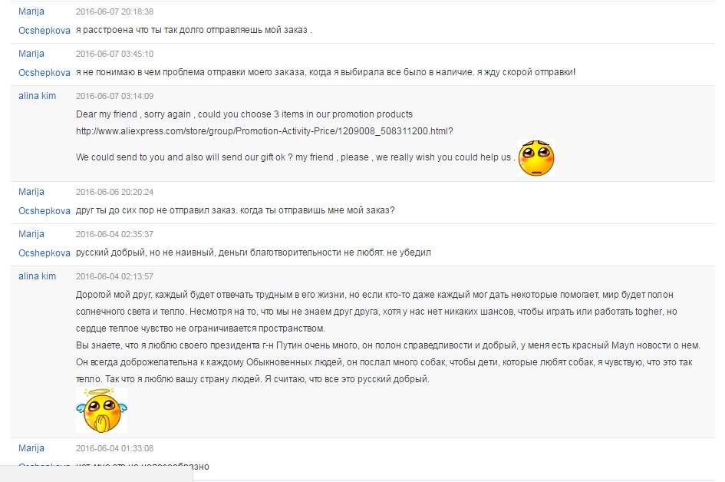
Task: Click message starting 'русский добрый, но не наивный'
Action: (x=253, y=253)
